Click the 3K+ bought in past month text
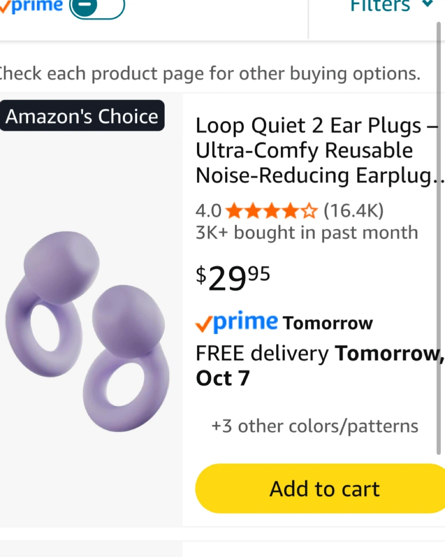This screenshot has height=557, width=445. coord(307,233)
